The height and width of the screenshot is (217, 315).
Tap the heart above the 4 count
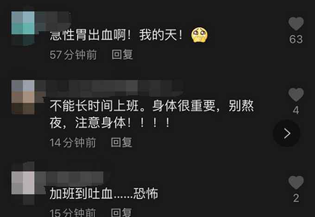[x=296, y=95]
